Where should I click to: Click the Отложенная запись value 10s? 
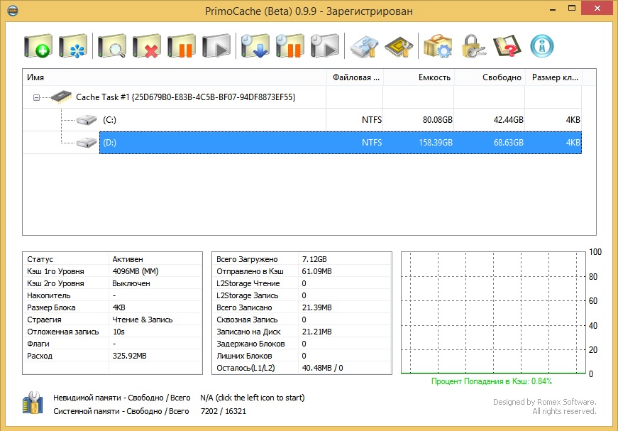(118, 332)
